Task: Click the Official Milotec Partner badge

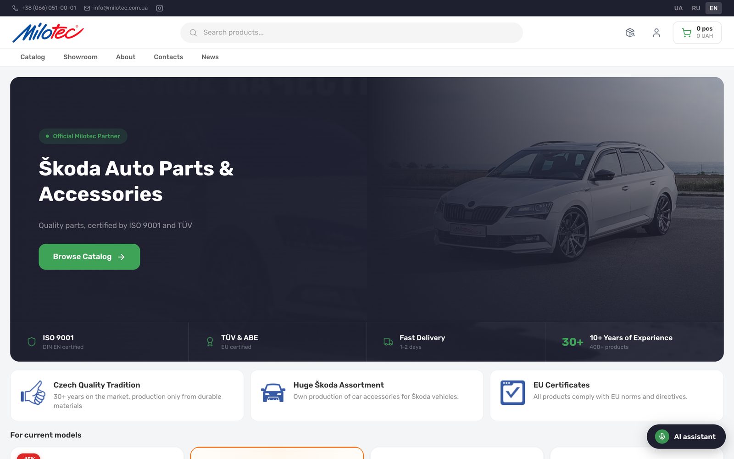Action: click(x=83, y=136)
